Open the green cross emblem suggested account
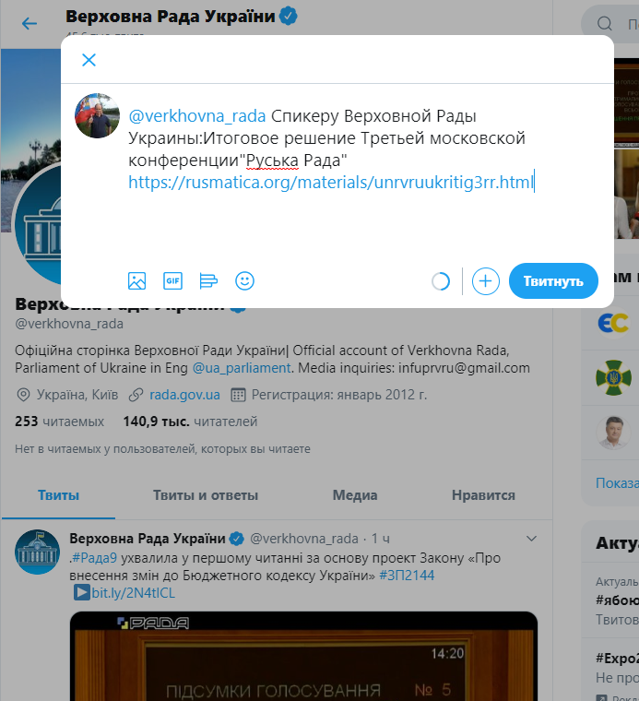Viewport: 639px width, 701px height. tap(613, 378)
